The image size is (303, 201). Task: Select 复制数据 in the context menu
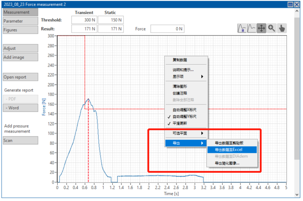(x=180, y=60)
